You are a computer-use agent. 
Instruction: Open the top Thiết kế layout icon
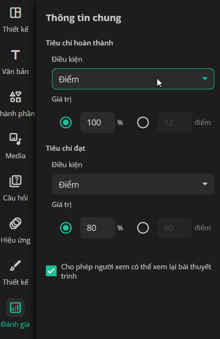[15, 13]
